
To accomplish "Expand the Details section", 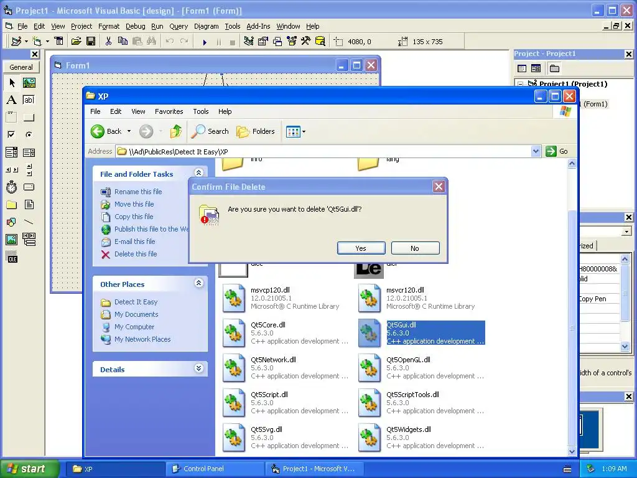I will pyautogui.click(x=198, y=368).
